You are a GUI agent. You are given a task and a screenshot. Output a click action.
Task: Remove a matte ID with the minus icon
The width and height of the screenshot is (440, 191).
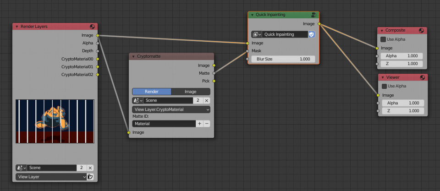point(206,124)
